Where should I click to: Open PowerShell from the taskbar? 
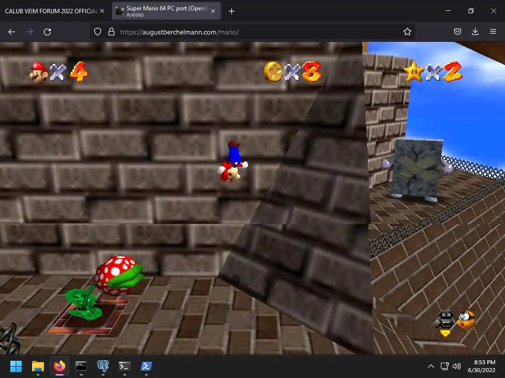pyautogui.click(x=146, y=366)
